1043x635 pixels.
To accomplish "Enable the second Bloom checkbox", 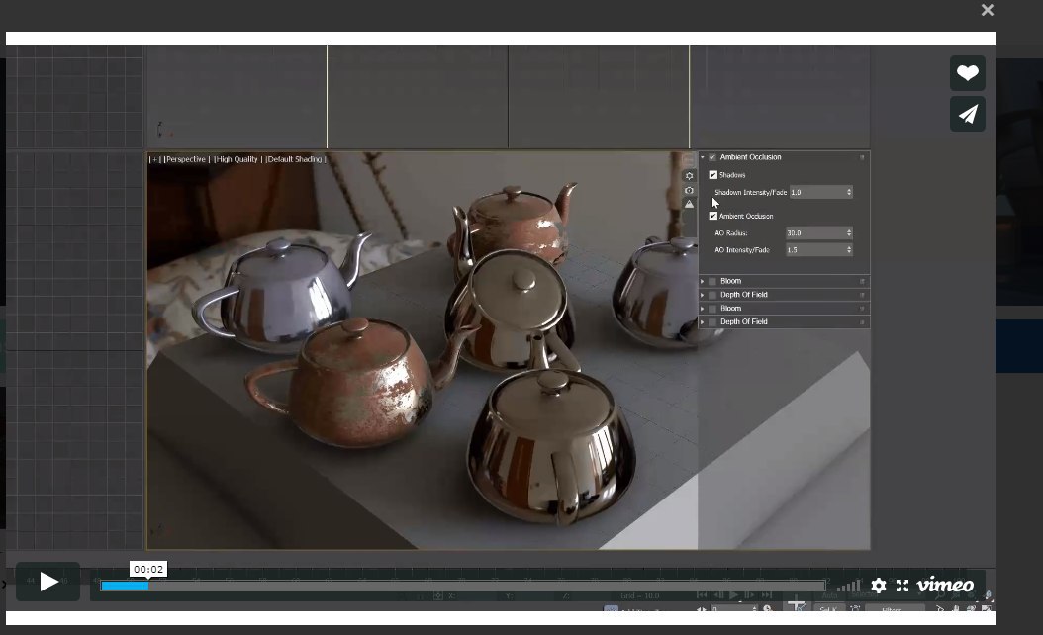I will tap(712, 309).
